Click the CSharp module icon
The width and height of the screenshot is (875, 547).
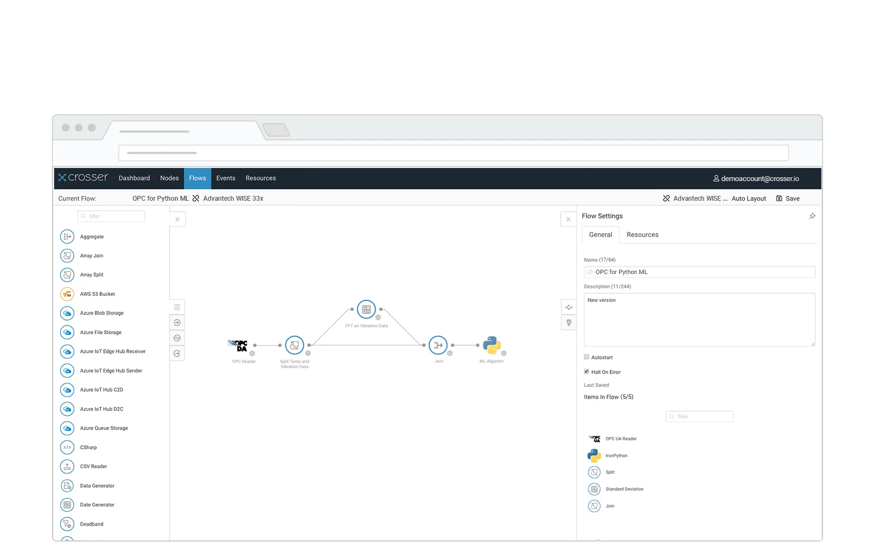pos(67,447)
